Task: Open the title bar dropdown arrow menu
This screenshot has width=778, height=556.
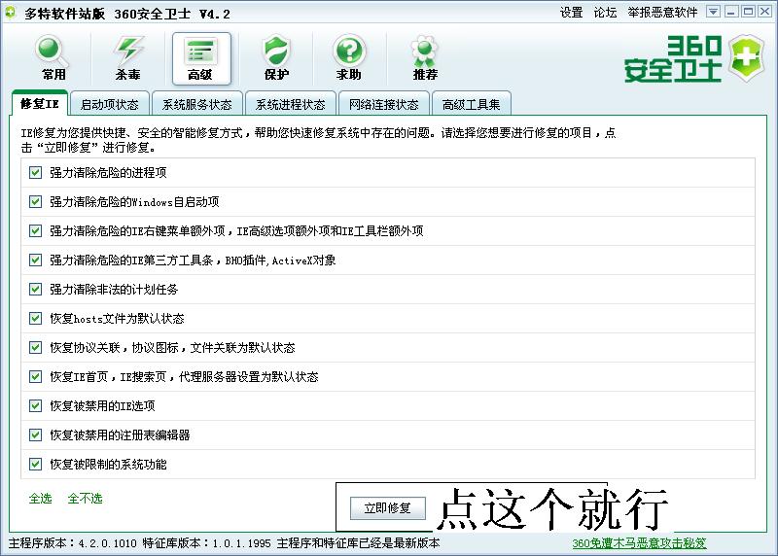Action: click(x=713, y=12)
